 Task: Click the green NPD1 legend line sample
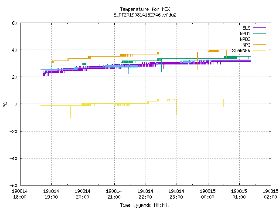click(259, 33)
